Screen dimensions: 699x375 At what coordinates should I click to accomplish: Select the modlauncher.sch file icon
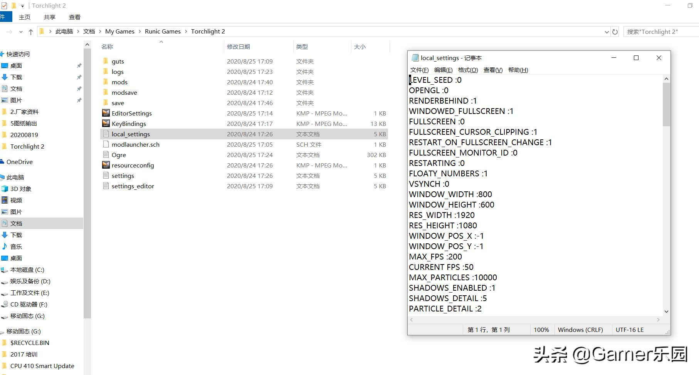(106, 144)
